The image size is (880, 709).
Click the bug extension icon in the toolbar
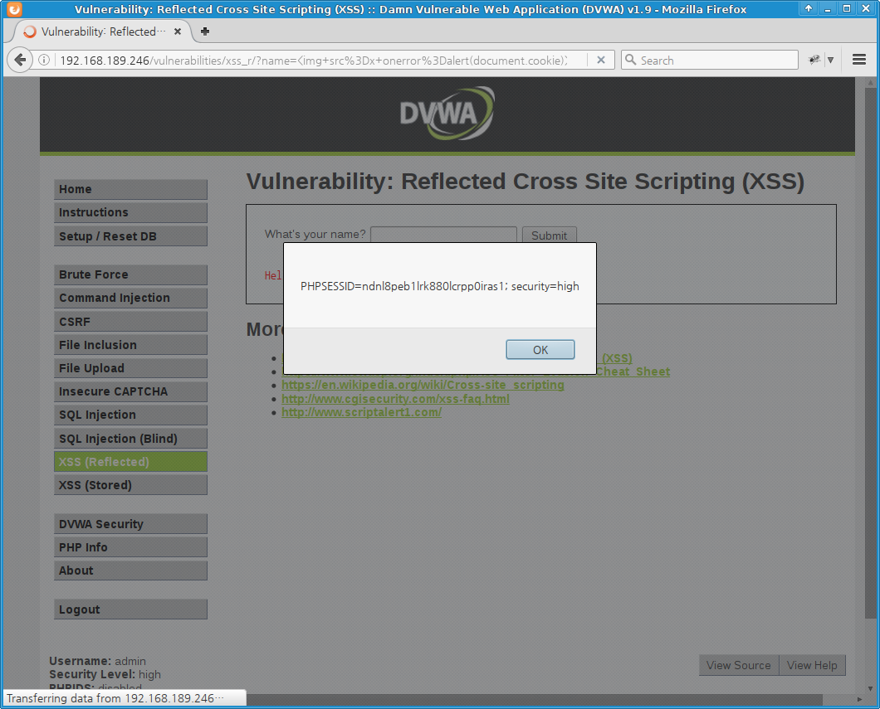(814, 60)
